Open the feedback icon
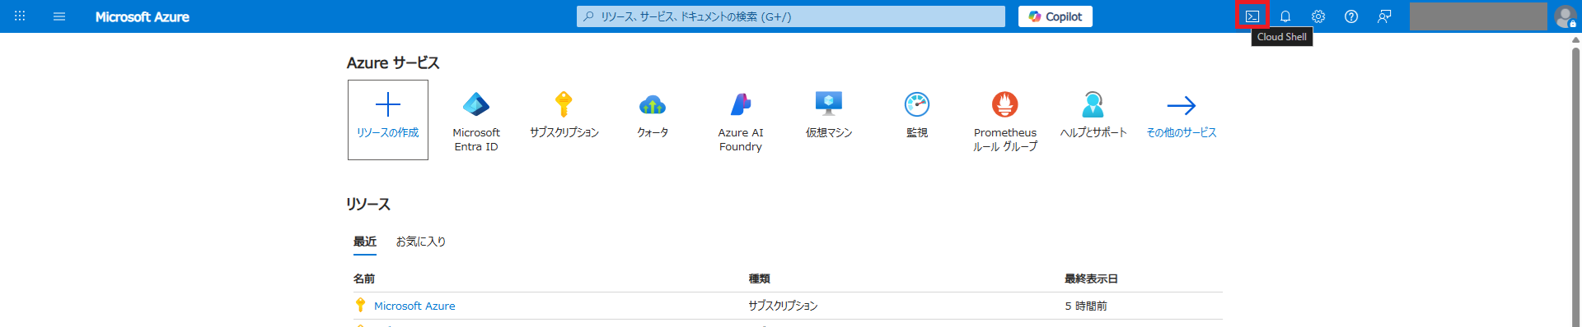The height and width of the screenshot is (327, 1582). click(x=1384, y=16)
